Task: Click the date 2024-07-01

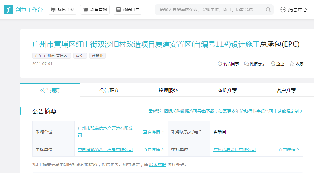Action: point(42,63)
